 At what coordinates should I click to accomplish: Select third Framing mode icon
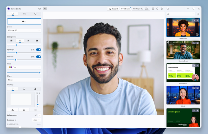click(35, 89)
